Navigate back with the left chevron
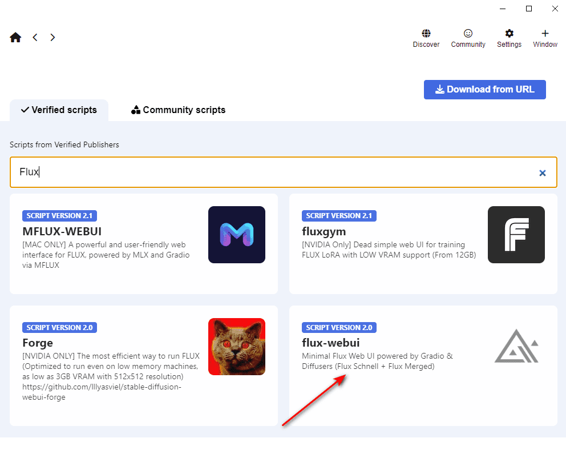The image size is (566, 454). click(35, 37)
